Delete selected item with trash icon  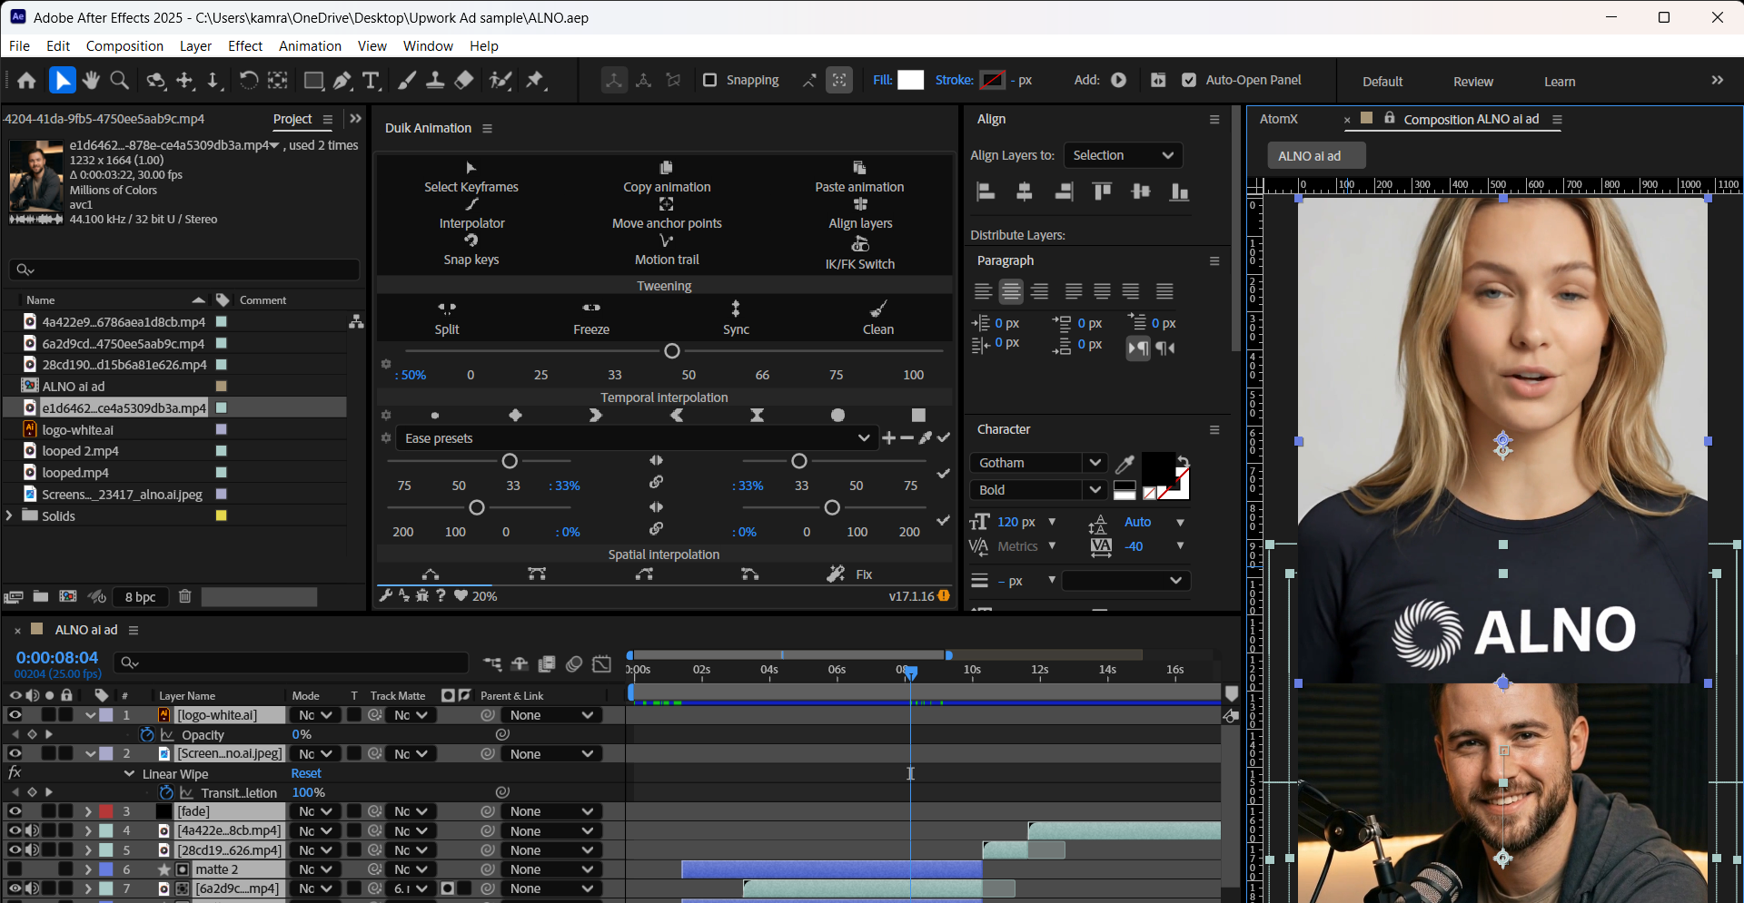pyautogui.click(x=185, y=596)
